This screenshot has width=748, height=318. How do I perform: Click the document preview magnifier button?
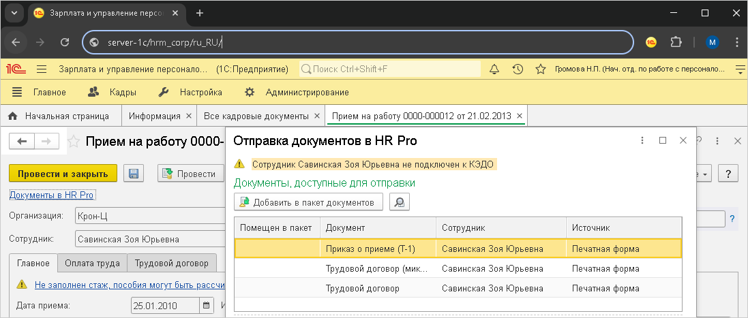point(400,202)
